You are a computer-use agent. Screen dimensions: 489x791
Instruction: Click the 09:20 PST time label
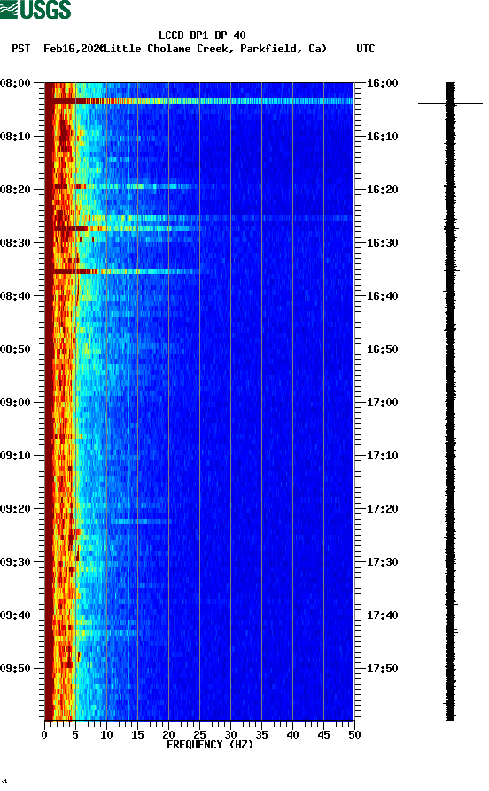click(x=15, y=509)
